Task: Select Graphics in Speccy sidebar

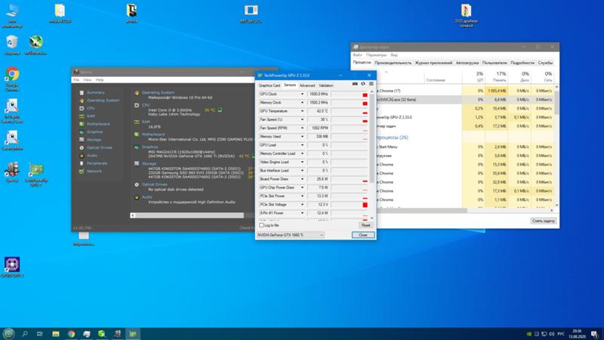Action: 95,131
